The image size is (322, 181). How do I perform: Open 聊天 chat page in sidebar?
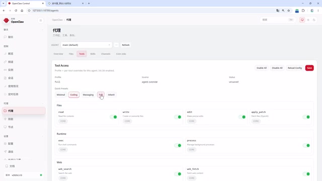24,37
